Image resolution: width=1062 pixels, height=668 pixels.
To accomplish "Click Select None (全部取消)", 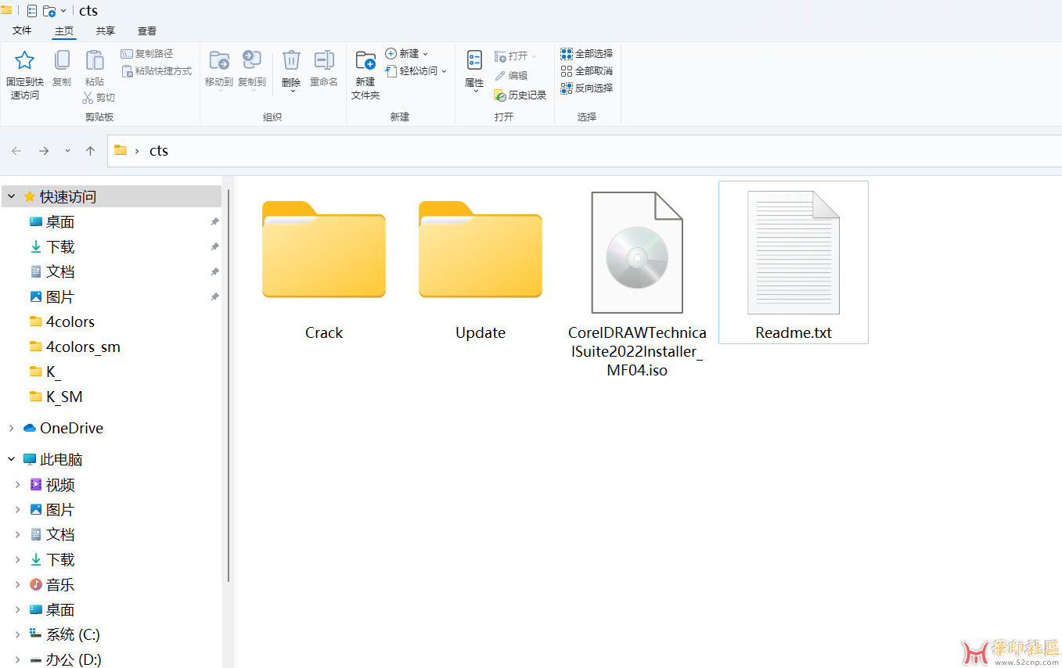I will click(x=587, y=71).
